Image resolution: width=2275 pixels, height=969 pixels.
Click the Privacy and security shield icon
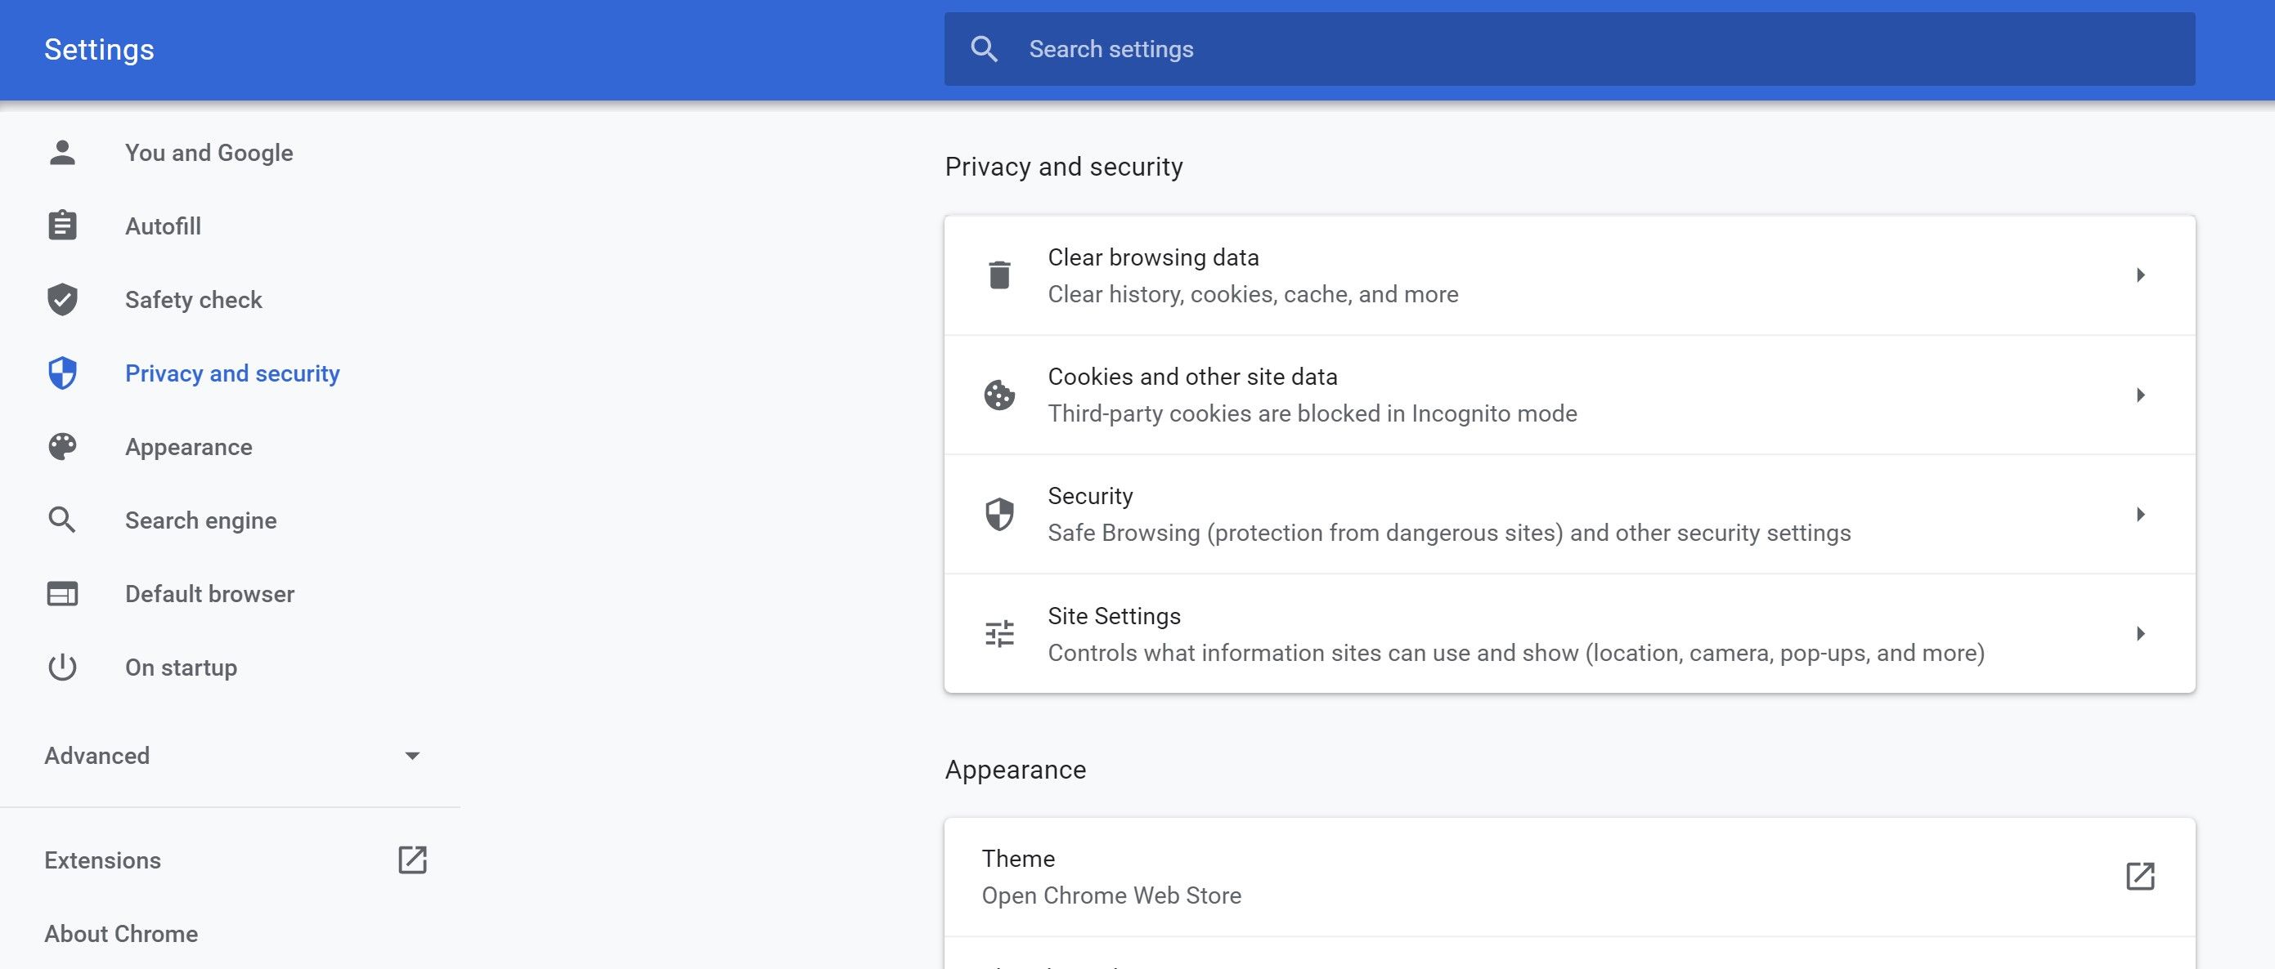tap(61, 372)
